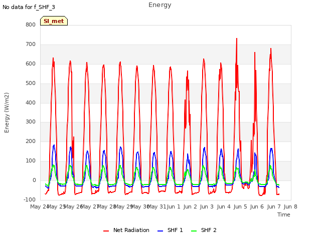
Task: Toggle the SHF 1 legend entry
Action: 170,230
